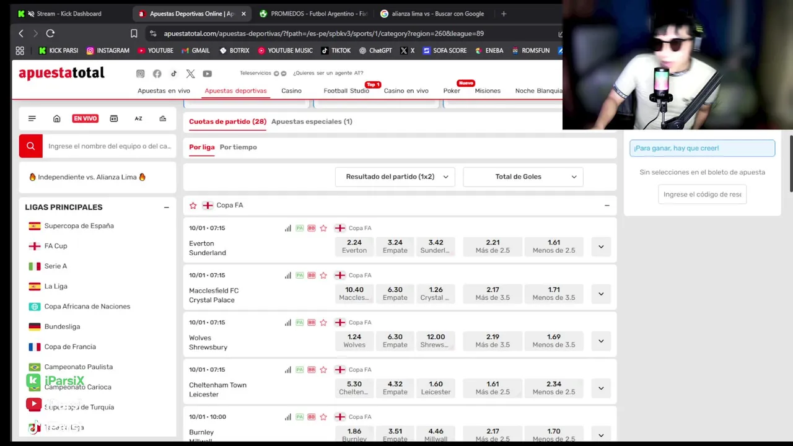The width and height of the screenshot is (793, 446).
Task: Open Independiente vs. Alianza Lima featured link
Action: point(87,177)
